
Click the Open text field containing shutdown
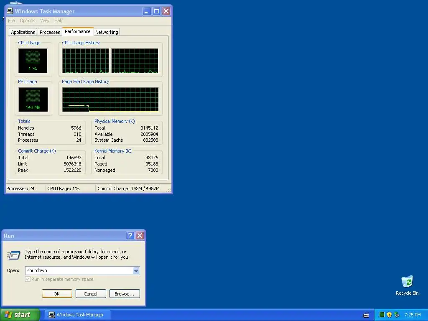pyautogui.click(x=79, y=270)
